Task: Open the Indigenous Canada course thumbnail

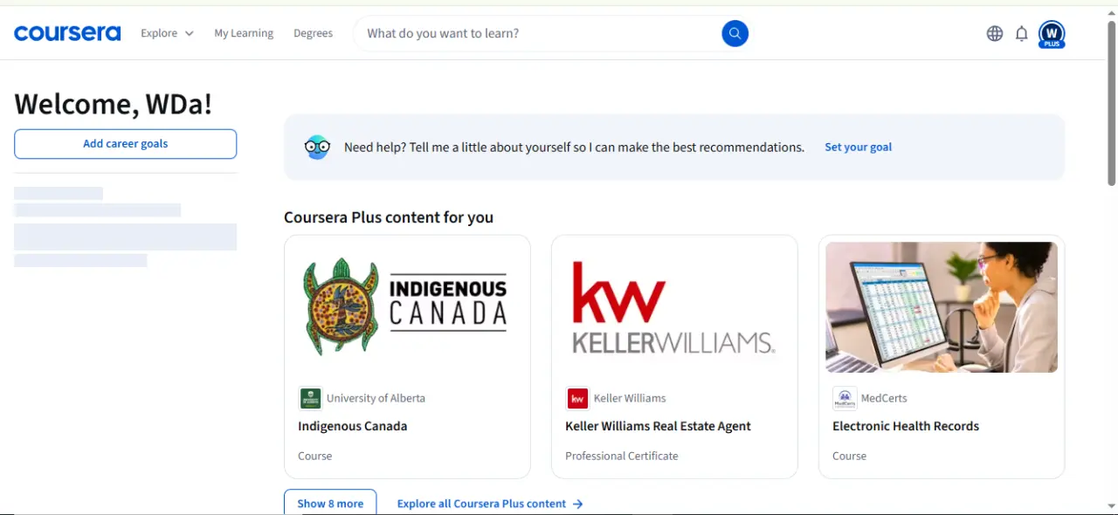Action: coord(407,307)
